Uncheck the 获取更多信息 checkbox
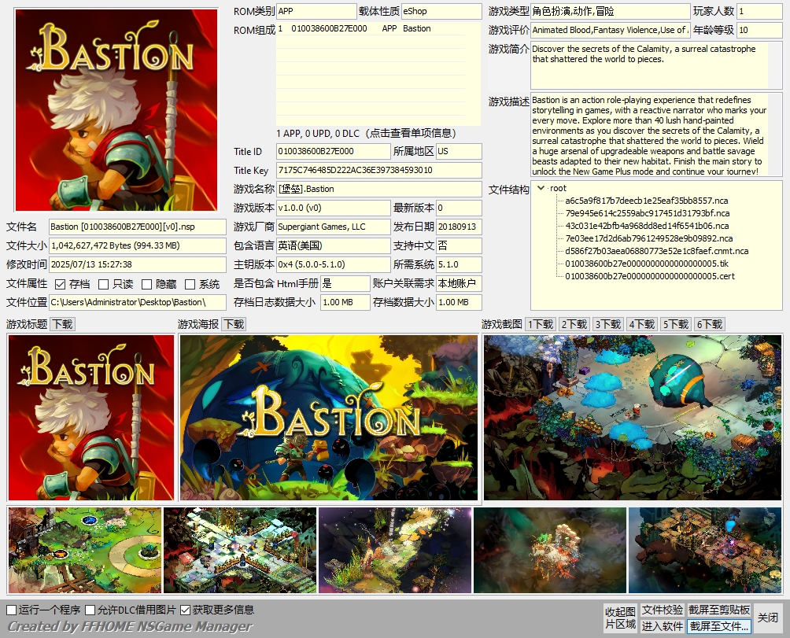 pos(186,610)
